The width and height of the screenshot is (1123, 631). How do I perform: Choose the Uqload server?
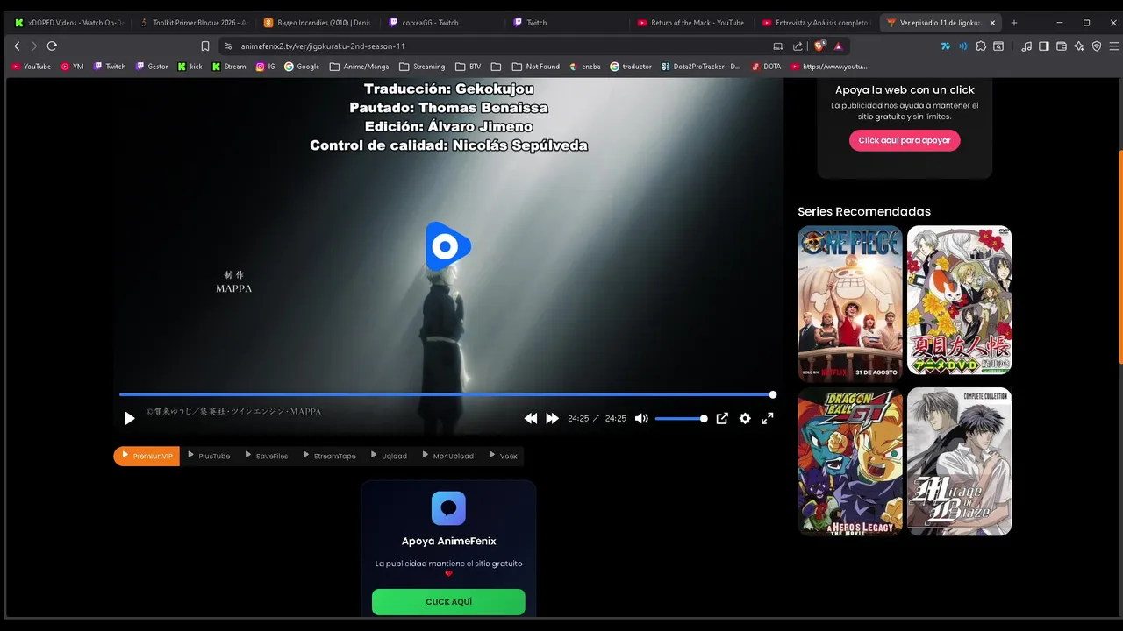pyautogui.click(x=389, y=456)
